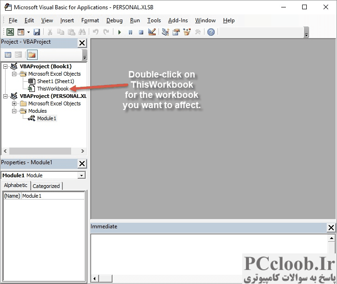Collapse the VBAProject (PERSONAL.XLSB) node
The height and width of the screenshot is (284, 337).
6,96
